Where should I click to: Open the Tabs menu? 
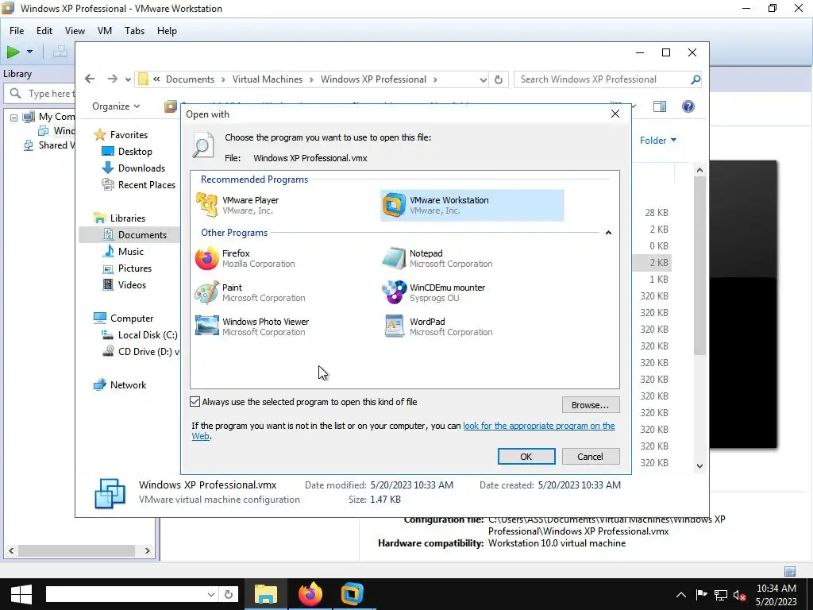pos(134,31)
